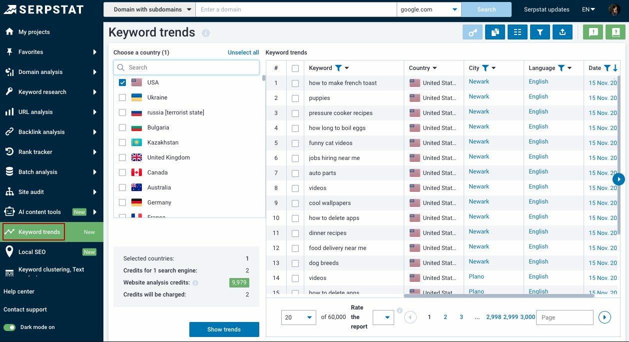Click the Show trends button
Viewport: 629px width, 342px height.
[224, 329]
